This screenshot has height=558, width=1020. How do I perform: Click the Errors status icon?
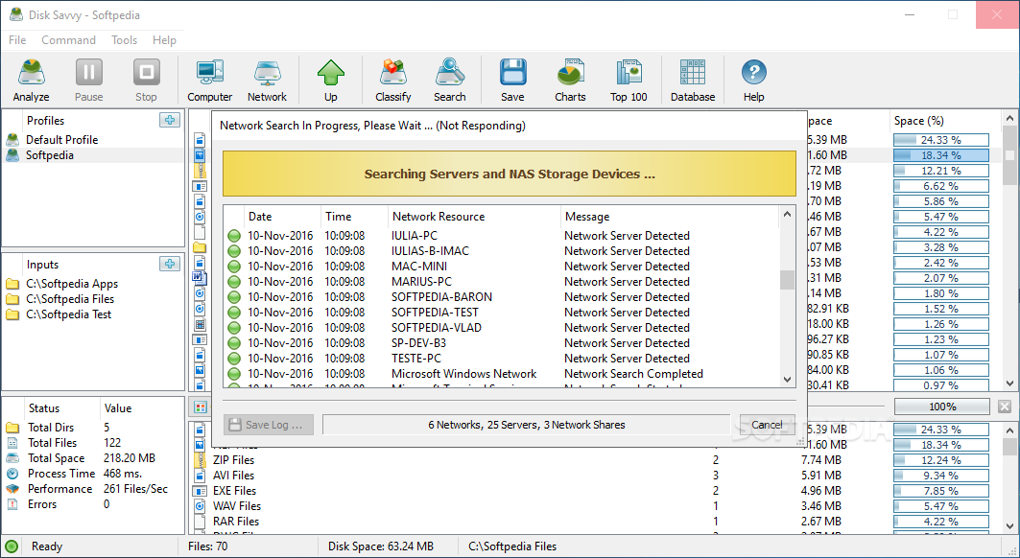pos(12,504)
